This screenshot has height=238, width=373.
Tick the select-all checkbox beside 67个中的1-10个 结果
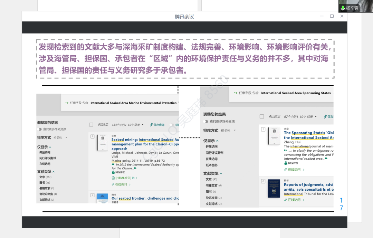(x=262, y=116)
